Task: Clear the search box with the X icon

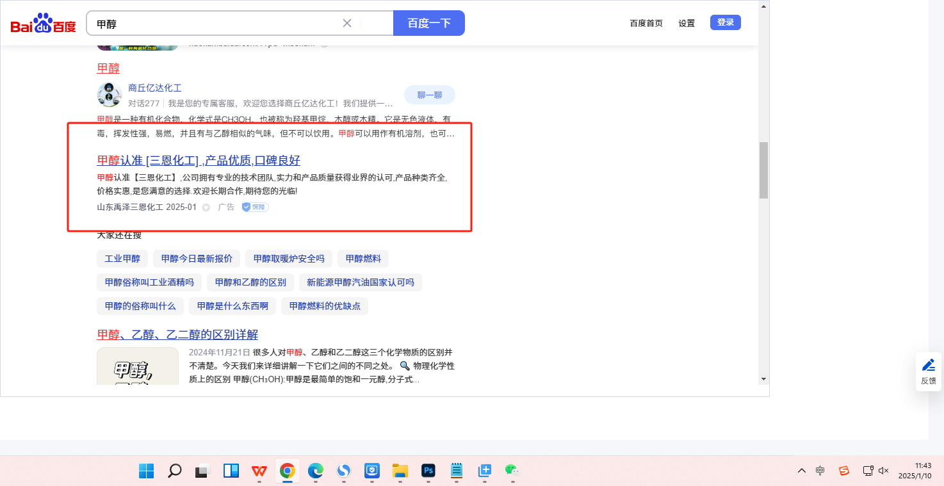Action: (x=347, y=23)
